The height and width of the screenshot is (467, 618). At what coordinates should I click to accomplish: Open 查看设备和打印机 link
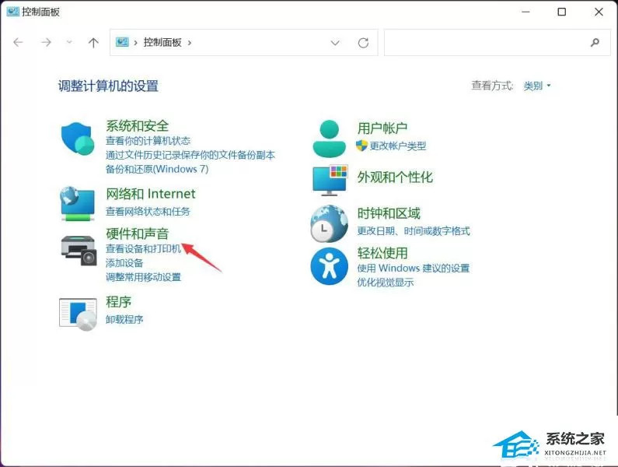pyautogui.click(x=143, y=249)
